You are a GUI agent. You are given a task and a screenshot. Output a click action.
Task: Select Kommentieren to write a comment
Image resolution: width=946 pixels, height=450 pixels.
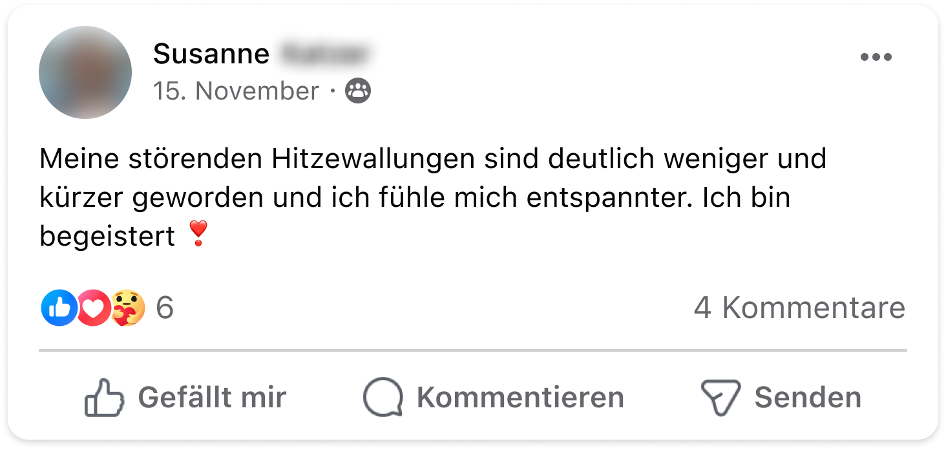click(494, 397)
